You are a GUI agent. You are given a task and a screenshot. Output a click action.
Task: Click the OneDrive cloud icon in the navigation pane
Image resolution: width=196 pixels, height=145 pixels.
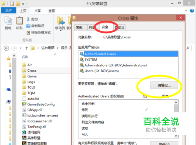tap(9, 89)
